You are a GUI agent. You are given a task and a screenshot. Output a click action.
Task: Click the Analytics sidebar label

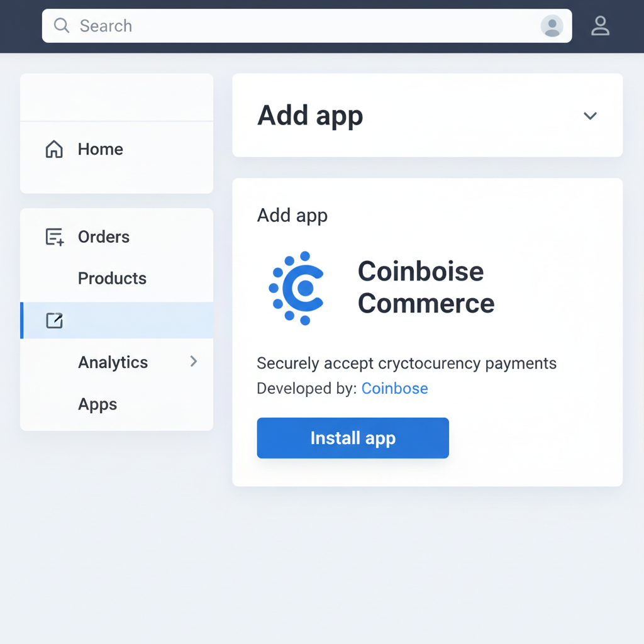(113, 362)
